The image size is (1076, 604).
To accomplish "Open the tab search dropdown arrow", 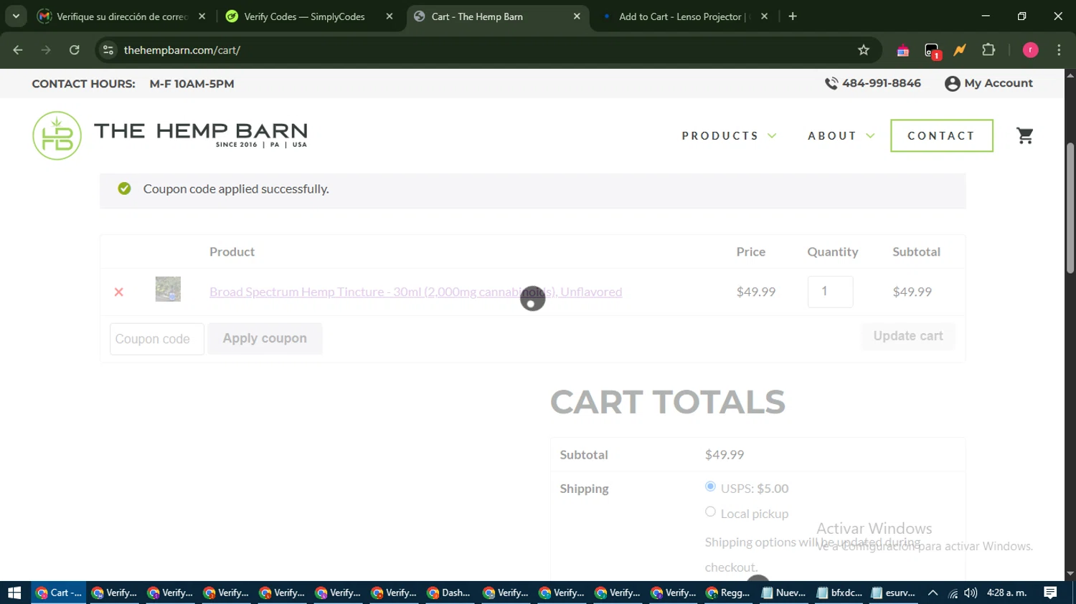I will click(x=16, y=16).
